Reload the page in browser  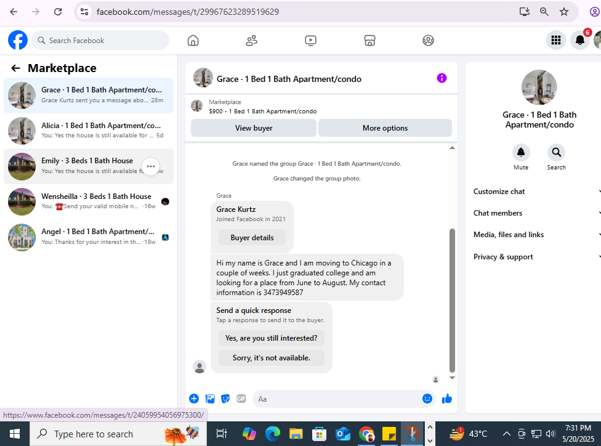coord(58,12)
